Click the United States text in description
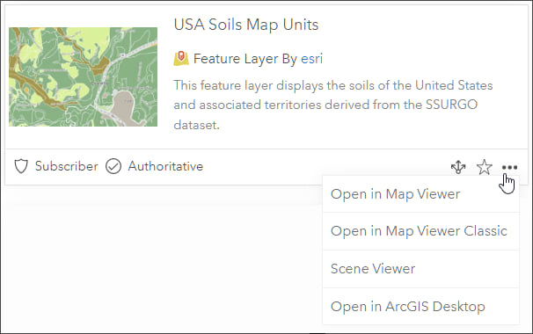This screenshot has width=533, height=334. [x=454, y=85]
